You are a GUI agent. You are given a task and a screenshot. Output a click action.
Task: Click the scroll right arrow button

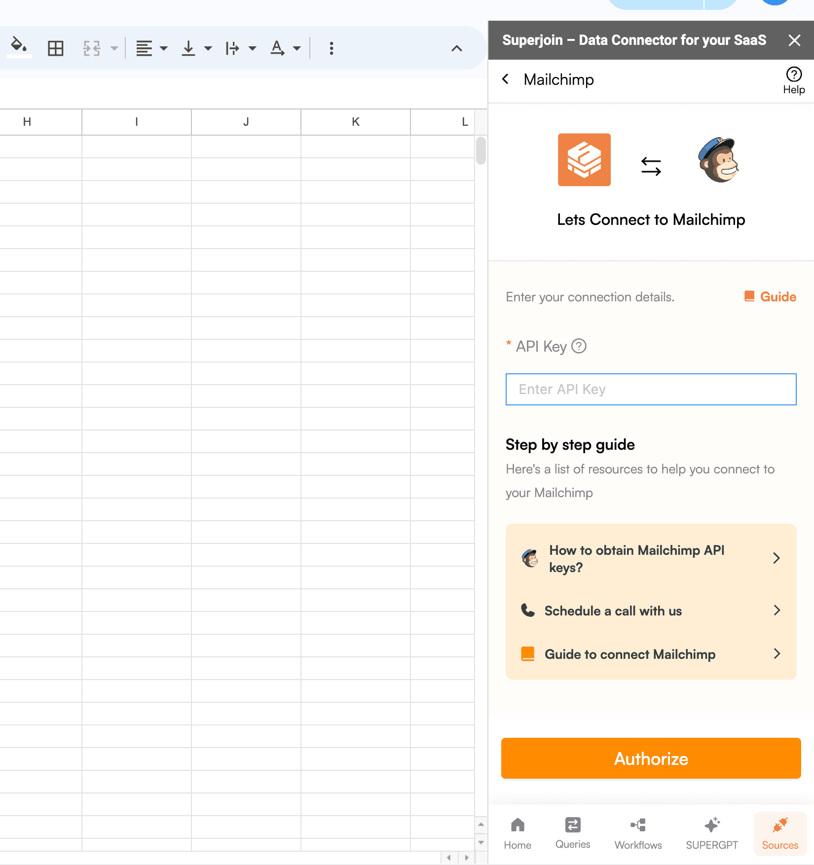coord(466,858)
